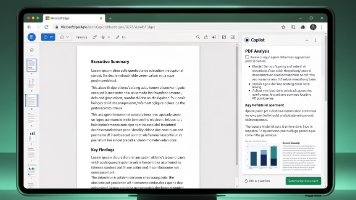Image resolution: width=356 pixels, height=200 pixels.
Task: Click the document vertical scrollbar
Action: [237, 107]
